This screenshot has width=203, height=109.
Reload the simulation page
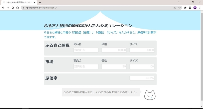(x=13, y=8)
